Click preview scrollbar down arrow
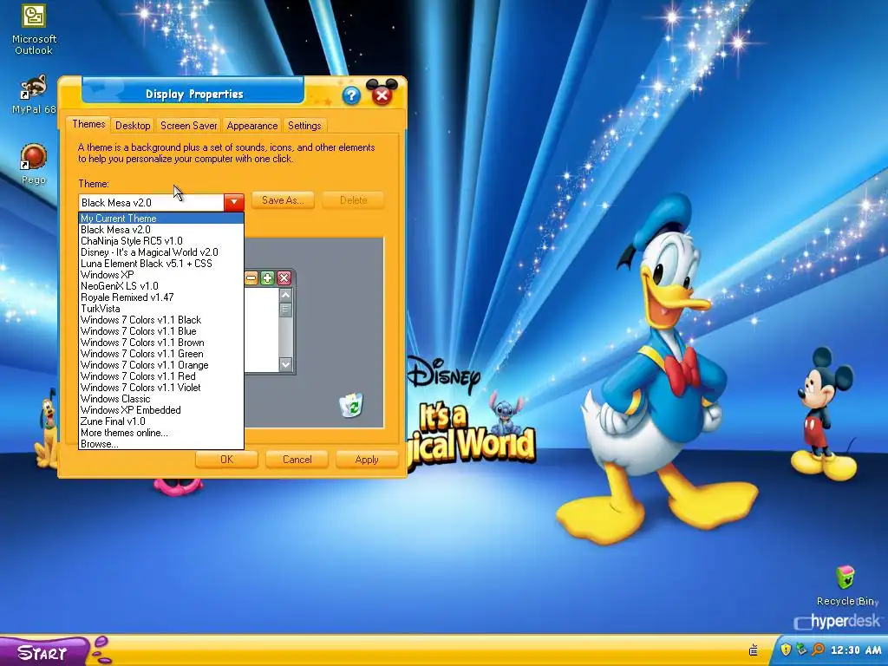Viewport: 888px width, 666px height. tap(285, 364)
